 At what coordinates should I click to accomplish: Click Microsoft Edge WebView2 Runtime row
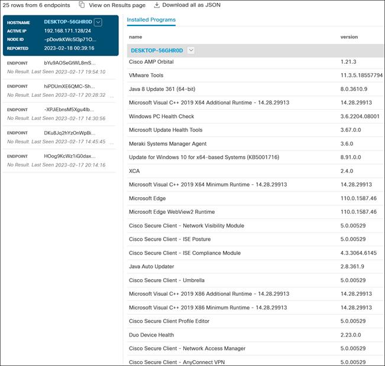click(x=255, y=212)
